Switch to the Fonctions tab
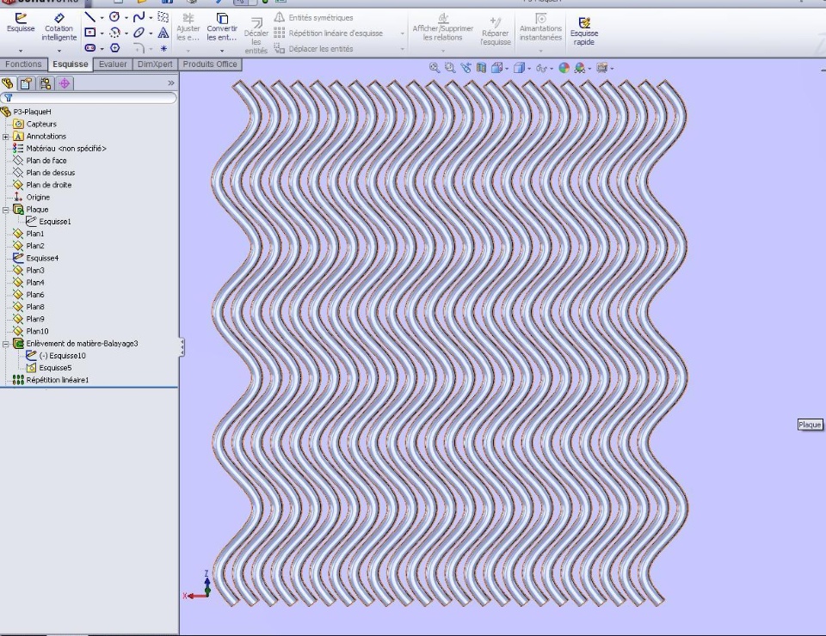 pyautogui.click(x=23, y=64)
